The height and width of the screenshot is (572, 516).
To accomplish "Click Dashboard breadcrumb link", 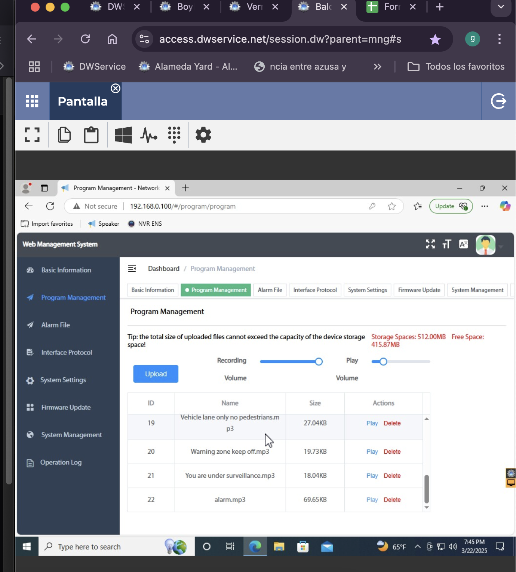I will pyautogui.click(x=164, y=268).
